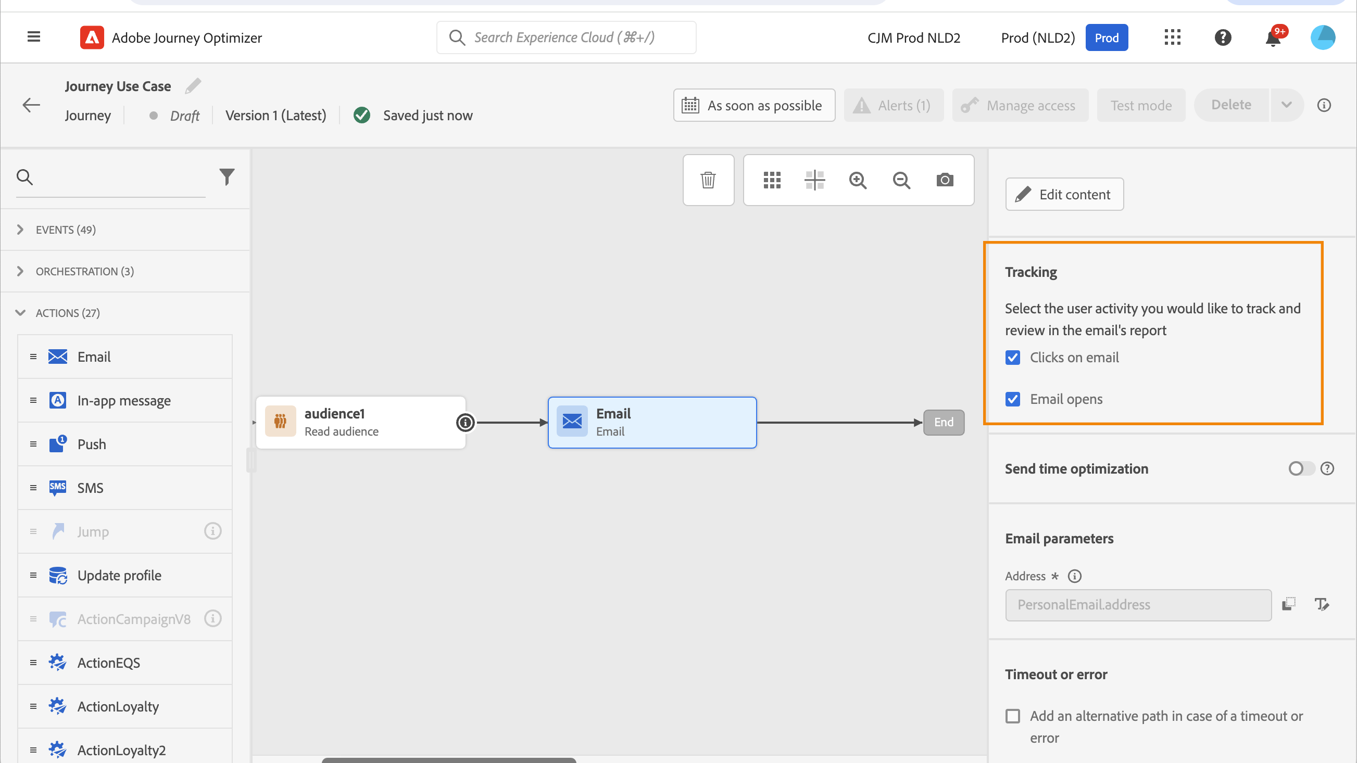Click the filter funnel icon in palette
Image resolution: width=1357 pixels, height=763 pixels.
point(227,177)
